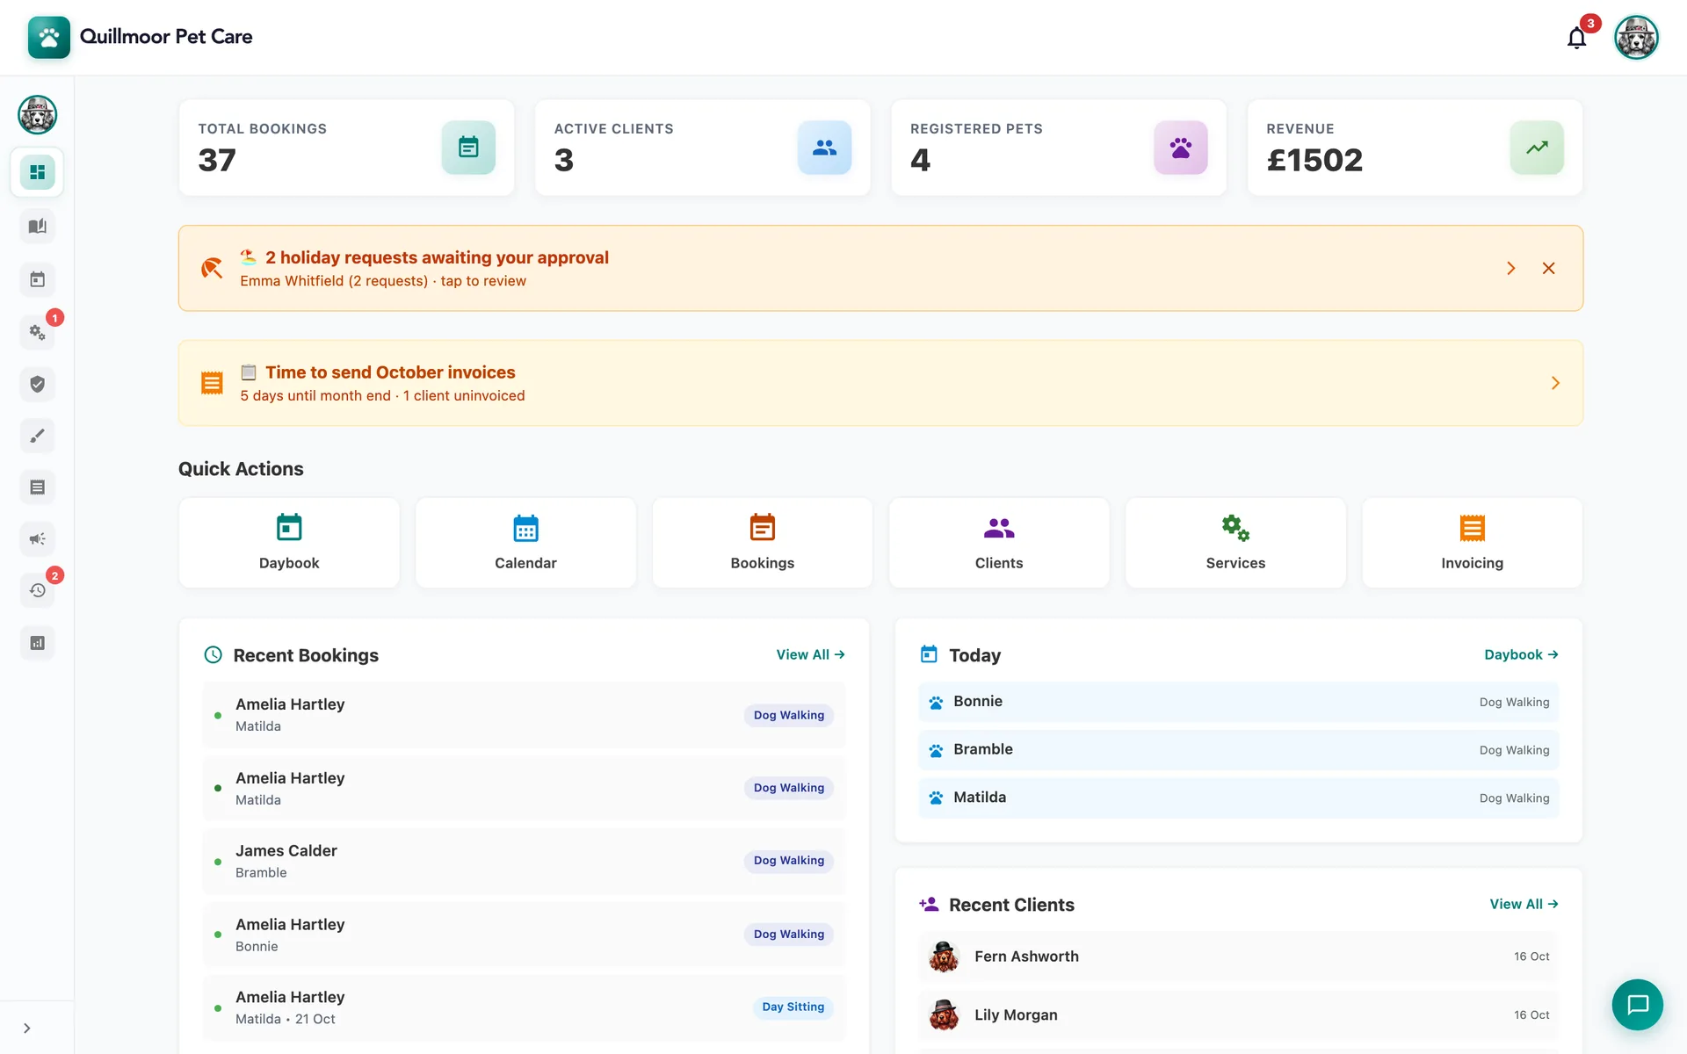Click the orange invoice icon in invoices banner

[212, 383]
